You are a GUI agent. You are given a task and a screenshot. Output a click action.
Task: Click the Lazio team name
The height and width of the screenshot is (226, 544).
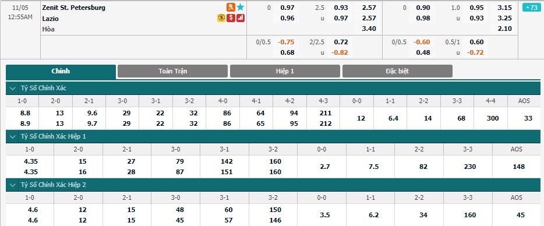pos(50,19)
